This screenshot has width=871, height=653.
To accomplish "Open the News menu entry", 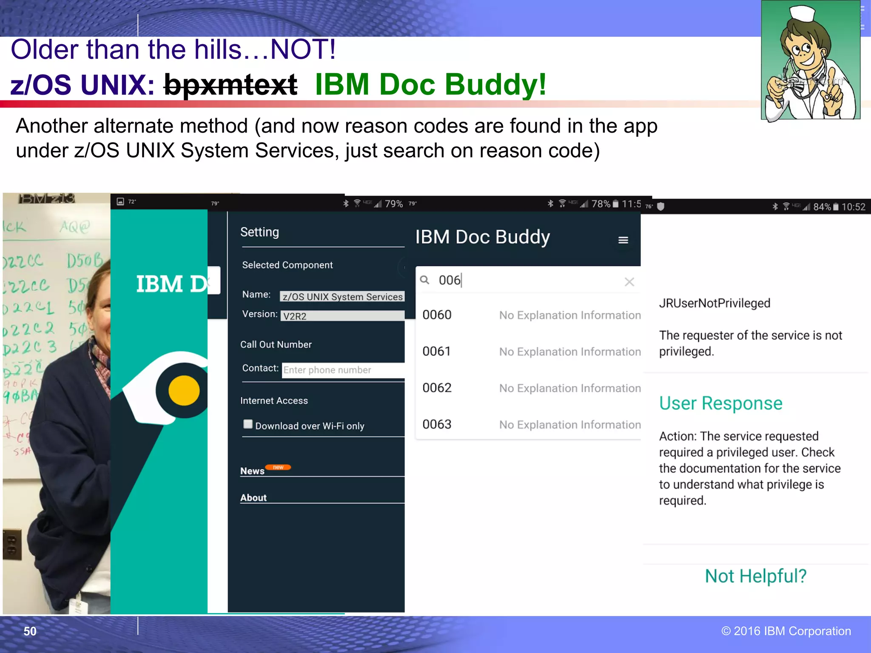I will [252, 471].
